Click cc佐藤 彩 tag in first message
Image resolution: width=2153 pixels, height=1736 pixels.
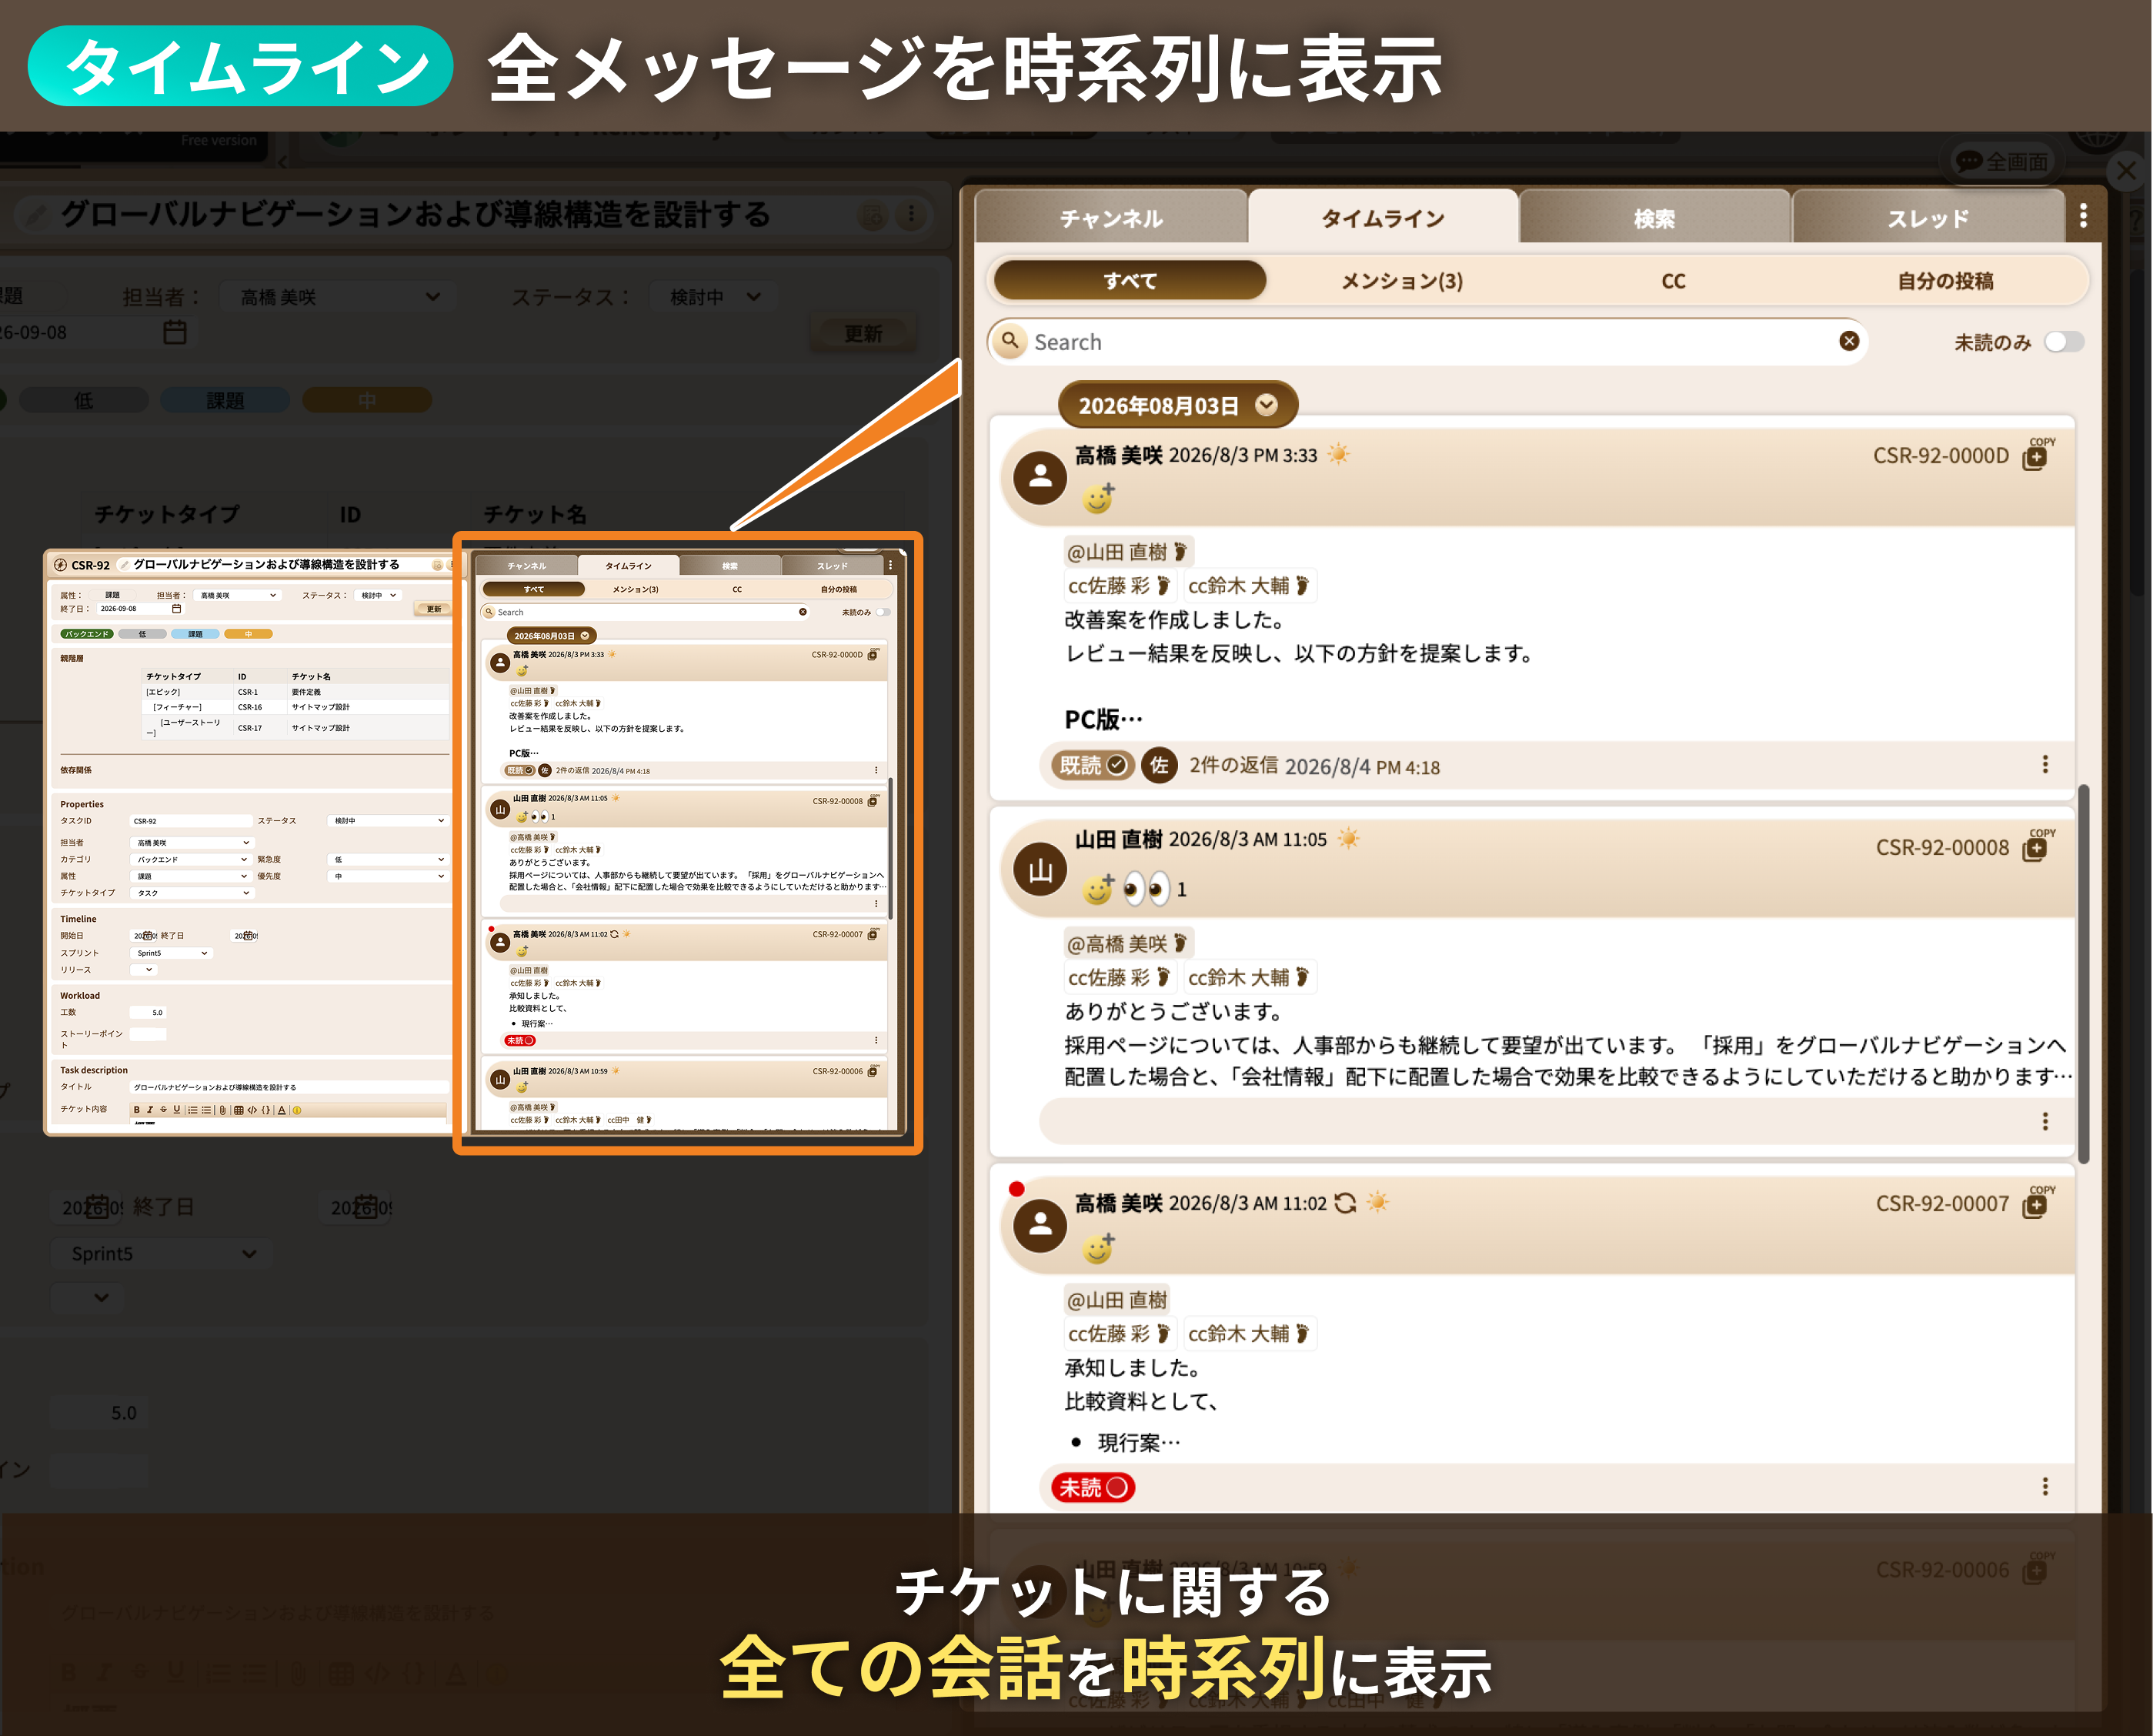click(x=1121, y=585)
